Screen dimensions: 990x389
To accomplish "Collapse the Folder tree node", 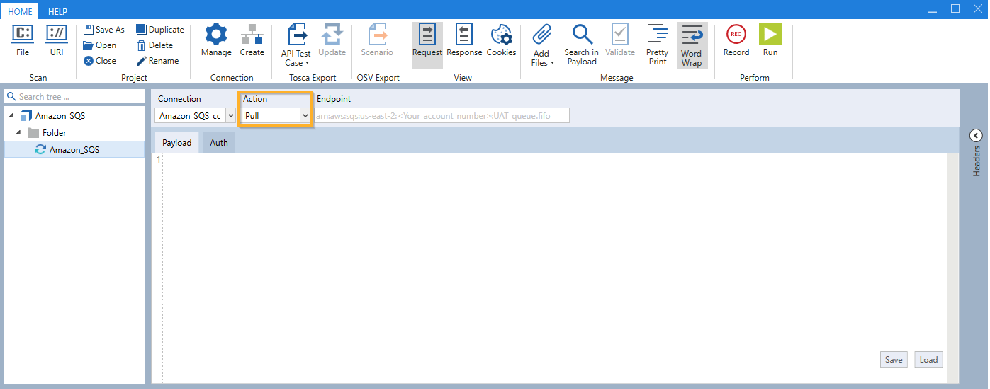I will coord(18,133).
